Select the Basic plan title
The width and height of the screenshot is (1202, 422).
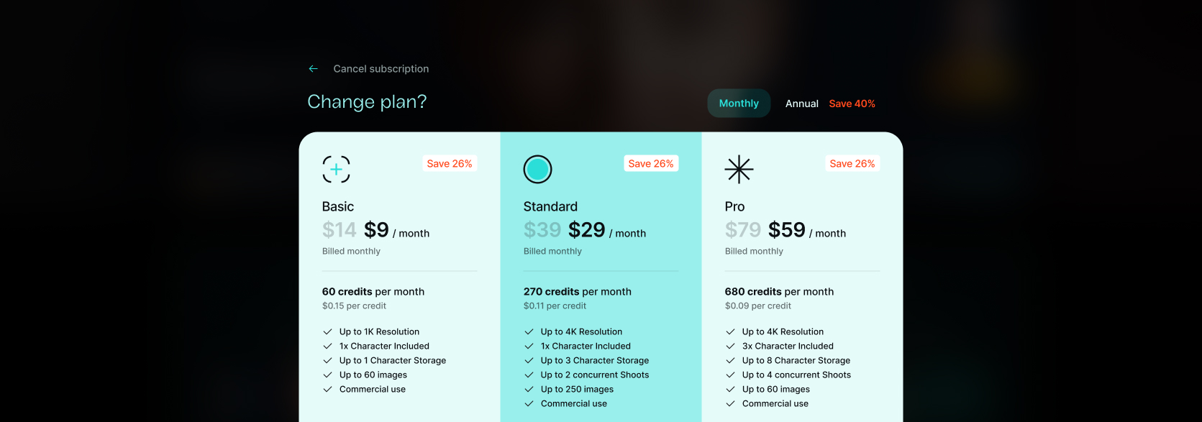pyautogui.click(x=338, y=206)
